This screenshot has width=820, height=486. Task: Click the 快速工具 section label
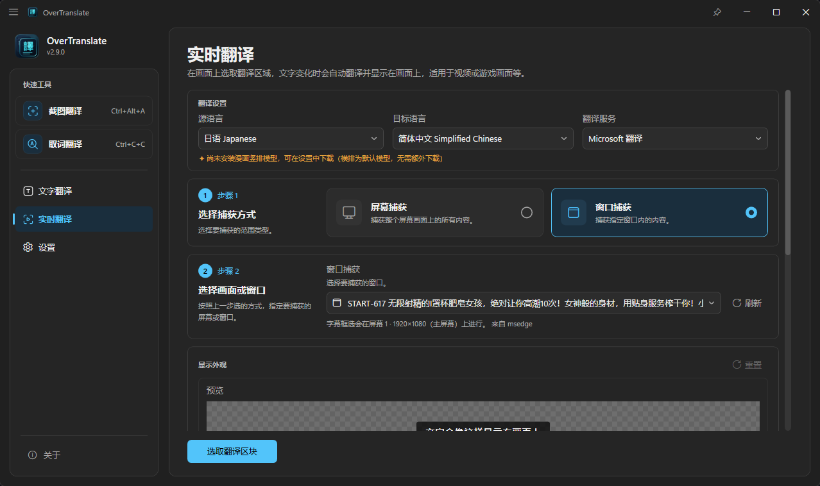37,85
